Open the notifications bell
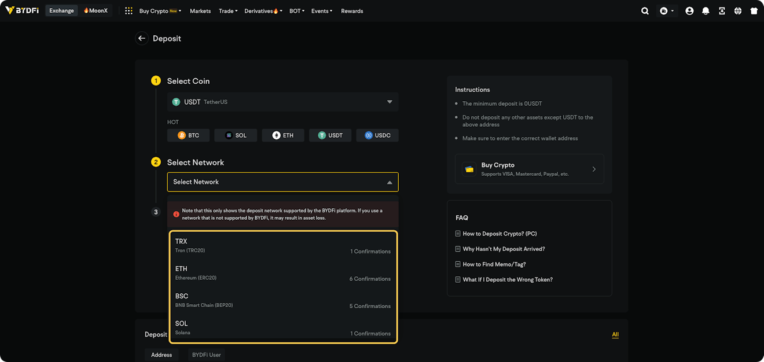Image resolution: width=764 pixels, height=362 pixels. point(706,11)
